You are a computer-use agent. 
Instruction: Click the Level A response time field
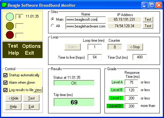tap(131, 82)
